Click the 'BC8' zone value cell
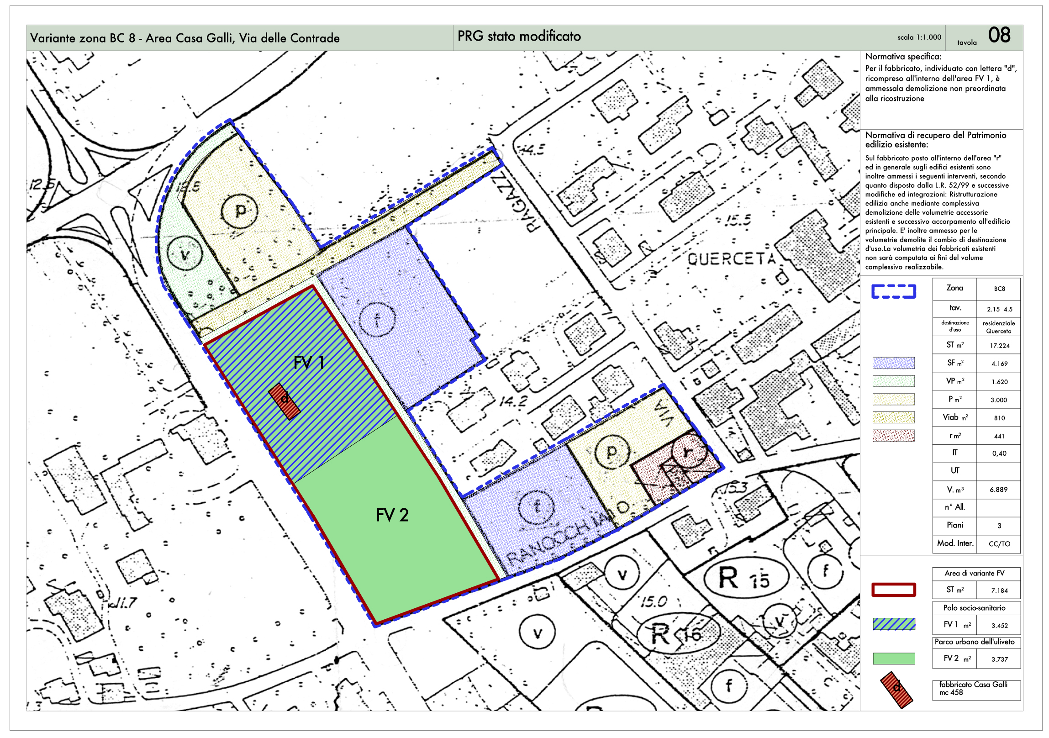The image size is (1049, 738). tap(999, 289)
